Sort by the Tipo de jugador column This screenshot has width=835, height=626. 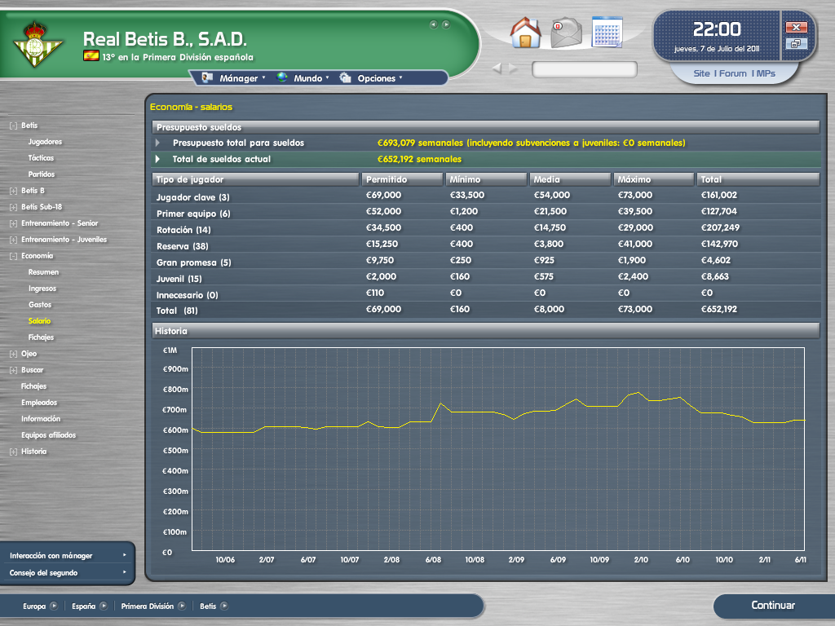(255, 179)
